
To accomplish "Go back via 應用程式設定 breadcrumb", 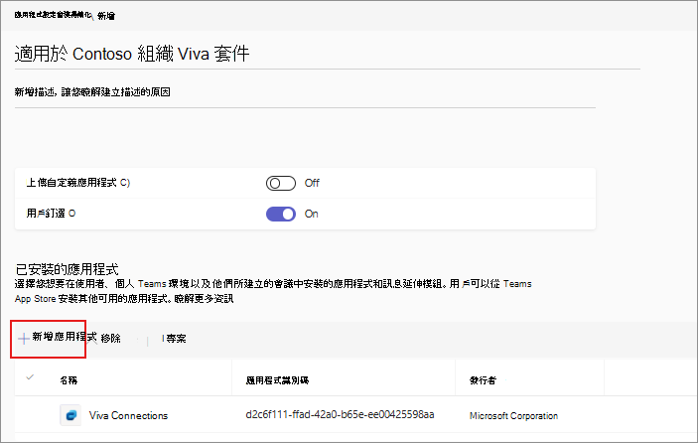I will pos(53,15).
